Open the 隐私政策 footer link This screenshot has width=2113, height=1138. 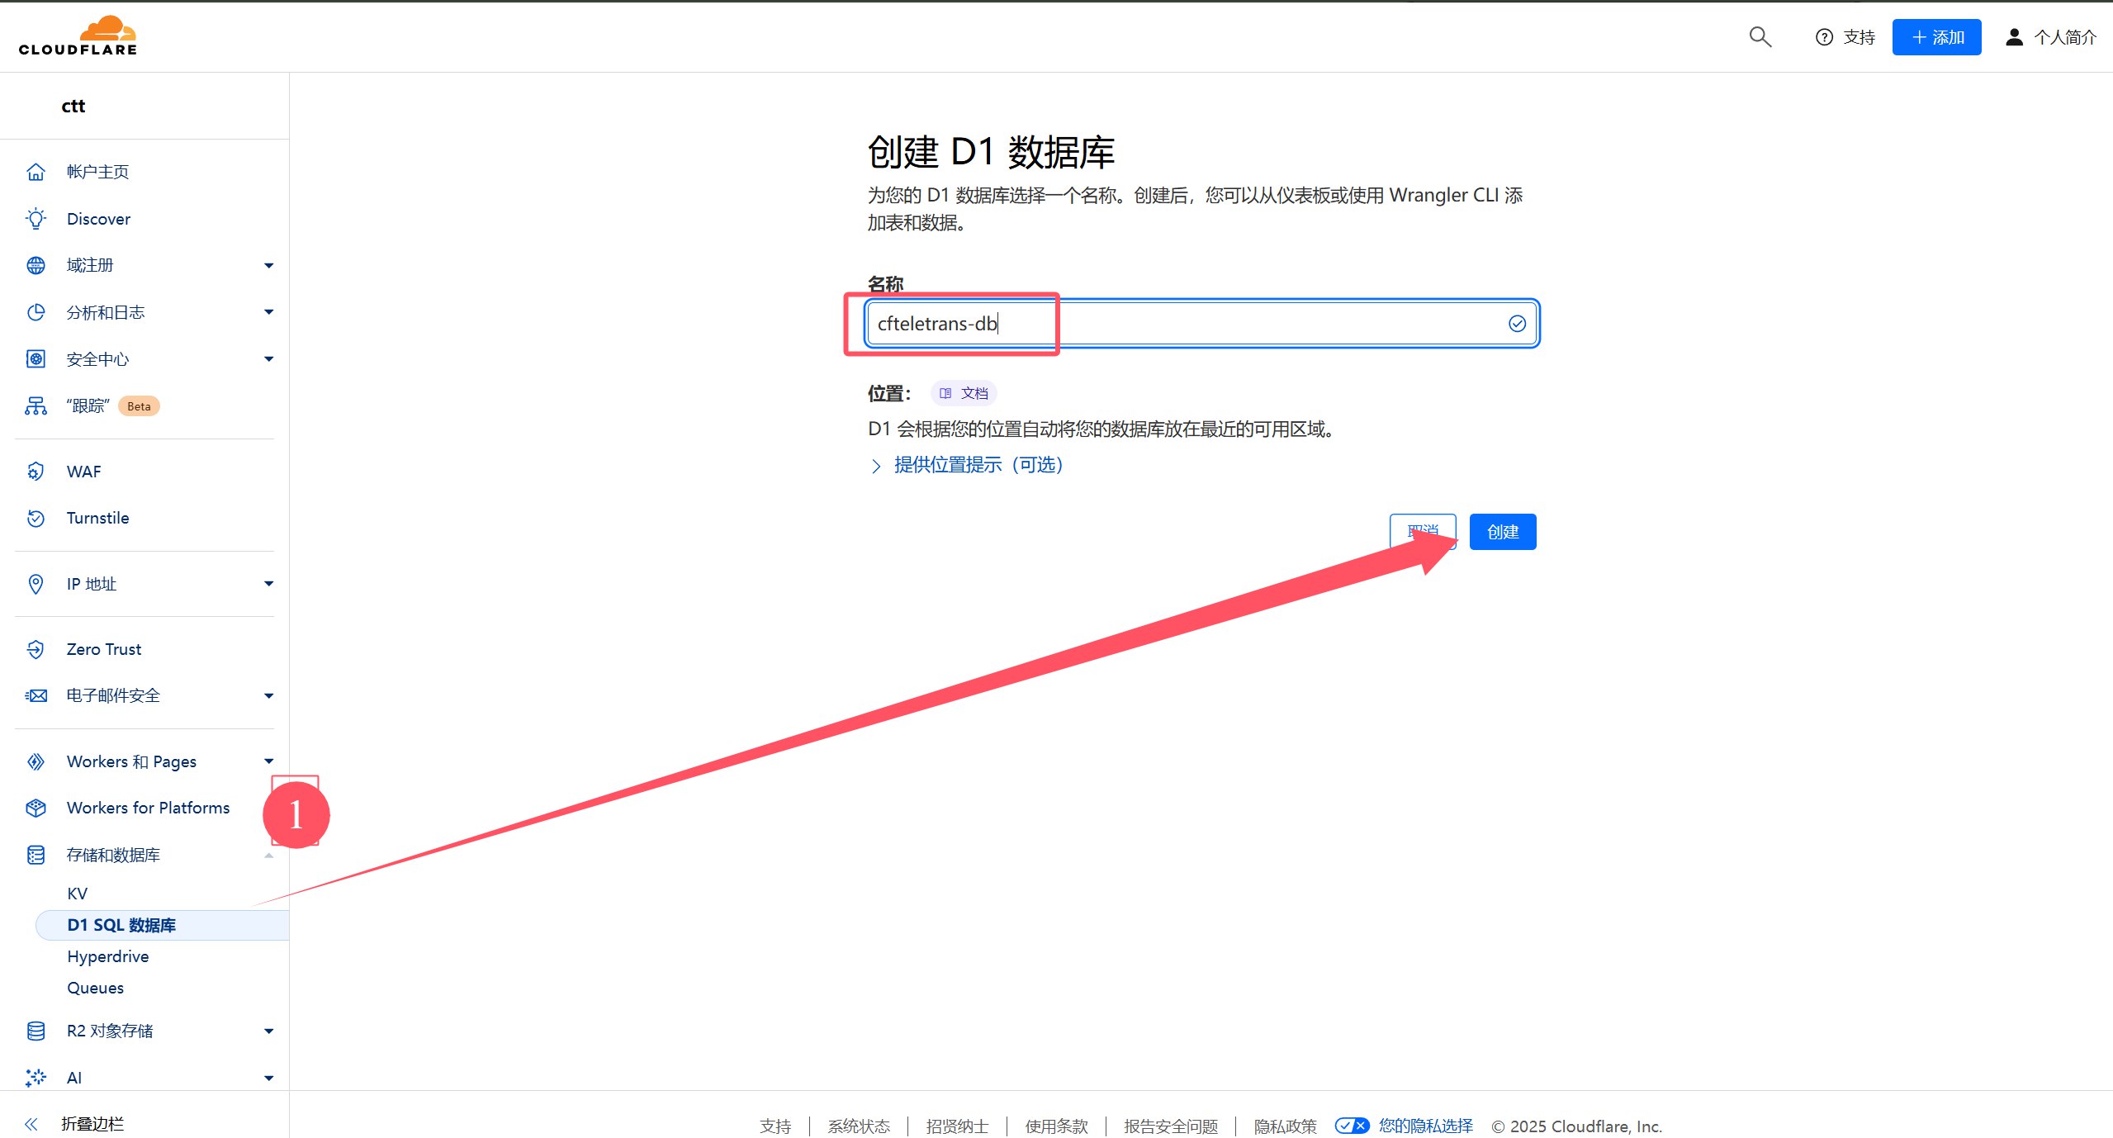(1285, 1126)
